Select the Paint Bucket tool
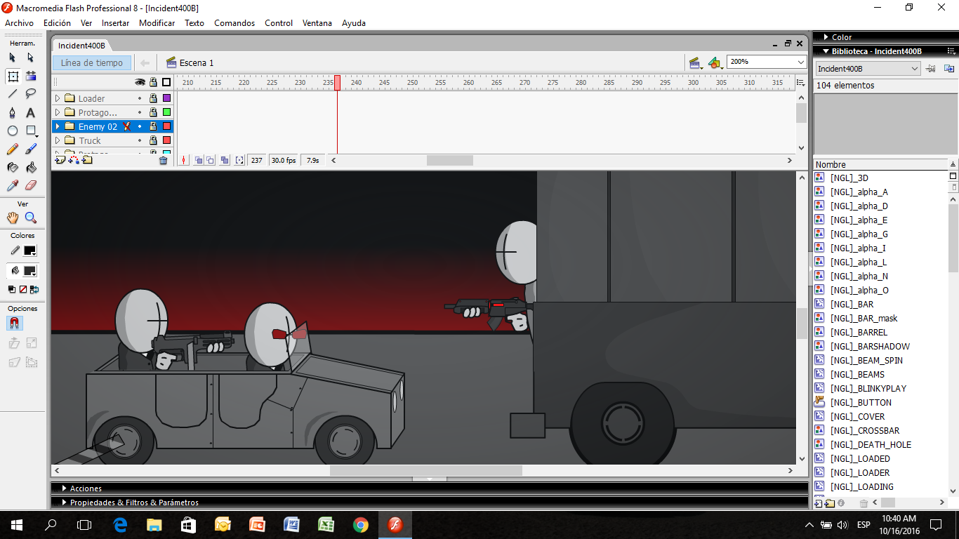The width and height of the screenshot is (959, 539). click(x=31, y=167)
